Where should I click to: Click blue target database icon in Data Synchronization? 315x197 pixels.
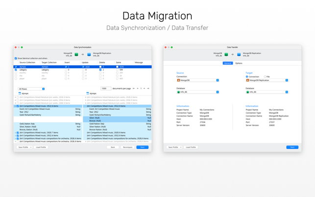[89, 54]
